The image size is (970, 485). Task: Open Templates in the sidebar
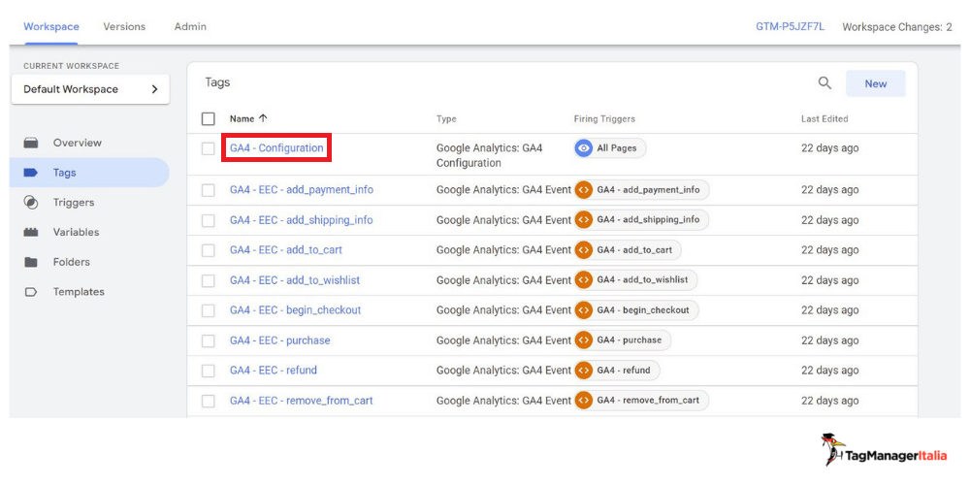click(79, 291)
